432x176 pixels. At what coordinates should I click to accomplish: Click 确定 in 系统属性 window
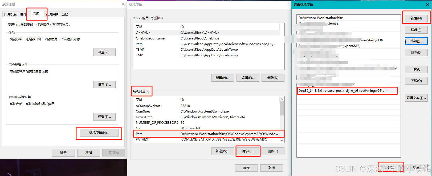[x=63, y=153]
